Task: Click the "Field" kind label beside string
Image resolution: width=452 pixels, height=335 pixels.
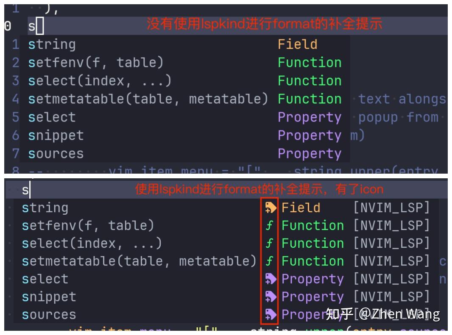Action: coord(301,208)
